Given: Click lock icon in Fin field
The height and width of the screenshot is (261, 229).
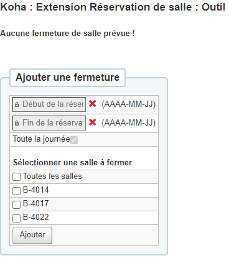Looking at the screenshot, I should pos(17,123).
